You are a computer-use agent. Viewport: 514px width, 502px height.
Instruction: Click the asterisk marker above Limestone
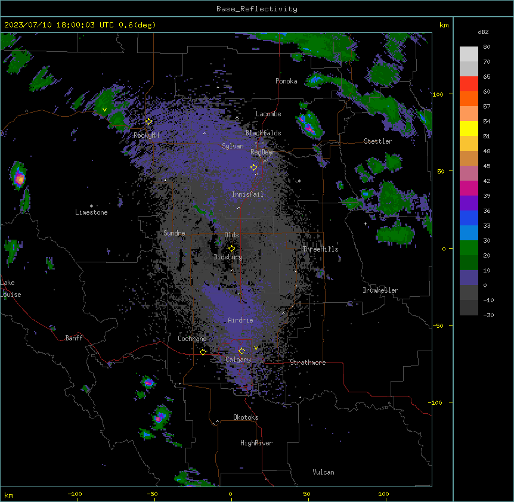(91, 206)
